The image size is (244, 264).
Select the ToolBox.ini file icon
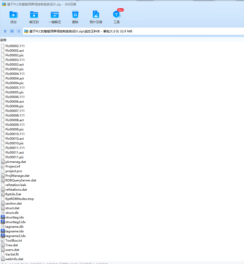3,240
